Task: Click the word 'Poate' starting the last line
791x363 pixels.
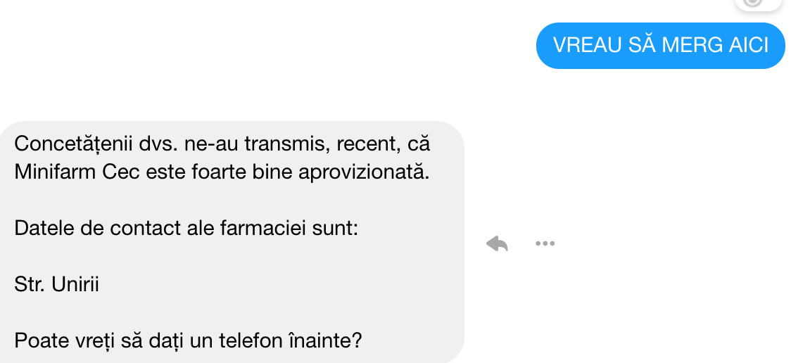Action: tap(35, 342)
